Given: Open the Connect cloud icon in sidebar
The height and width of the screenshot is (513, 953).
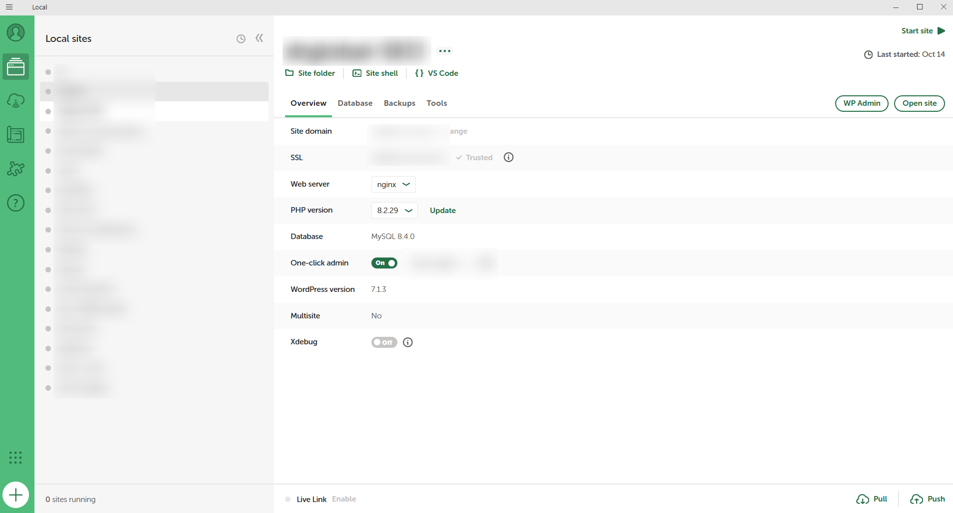Looking at the screenshot, I should point(15,100).
